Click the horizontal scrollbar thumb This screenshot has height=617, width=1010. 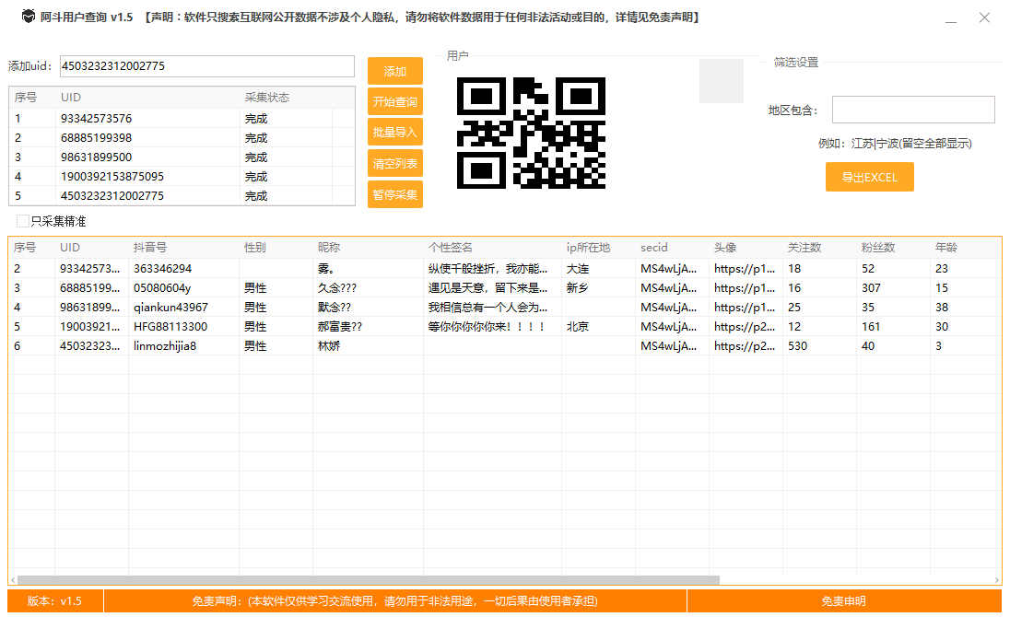tap(368, 579)
